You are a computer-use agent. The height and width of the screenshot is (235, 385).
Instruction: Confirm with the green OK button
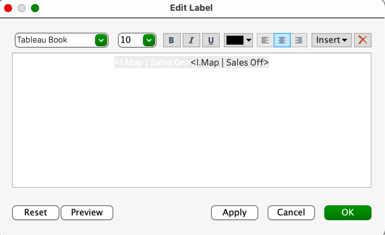pyautogui.click(x=348, y=212)
